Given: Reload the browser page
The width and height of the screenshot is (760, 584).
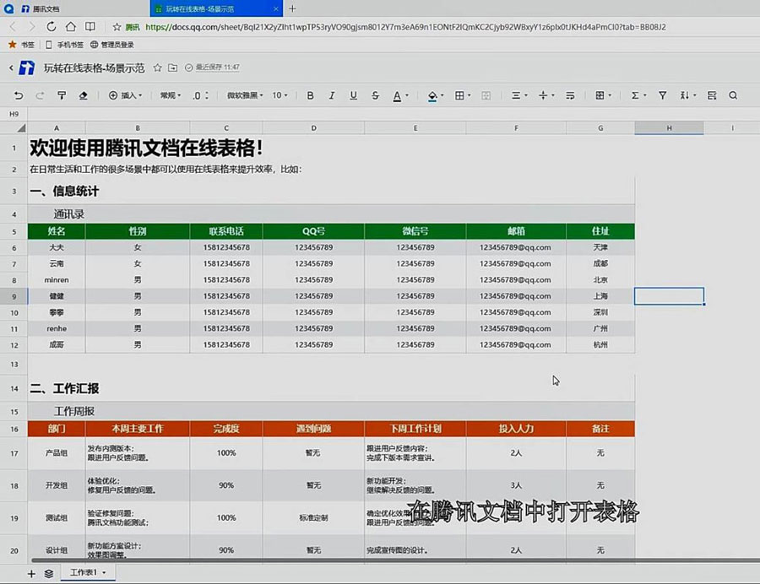Looking at the screenshot, I should click(x=51, y=27).
